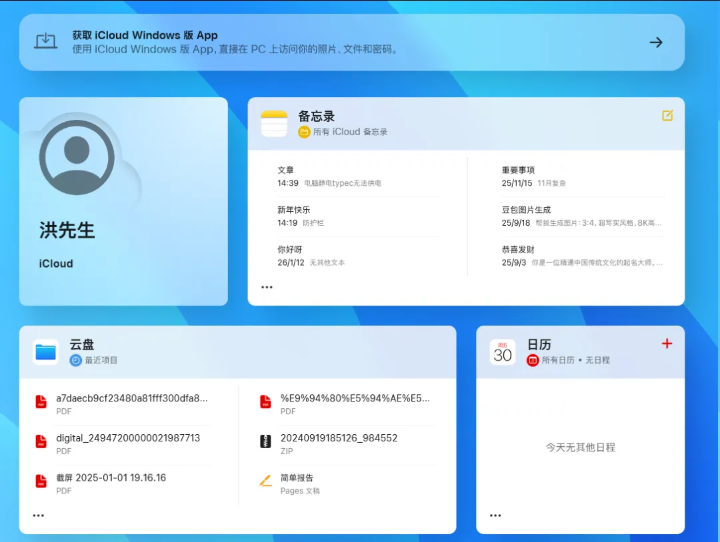Open the Drive tile three-dot menu
This screenshot has width=720, height=542.
(39, 515)
